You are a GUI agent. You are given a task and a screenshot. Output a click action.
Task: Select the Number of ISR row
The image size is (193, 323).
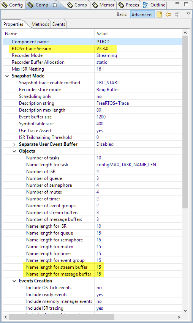(x=92, y=172)
